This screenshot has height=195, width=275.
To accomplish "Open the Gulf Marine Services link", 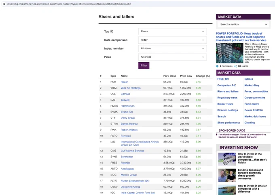I will point(132,151).
